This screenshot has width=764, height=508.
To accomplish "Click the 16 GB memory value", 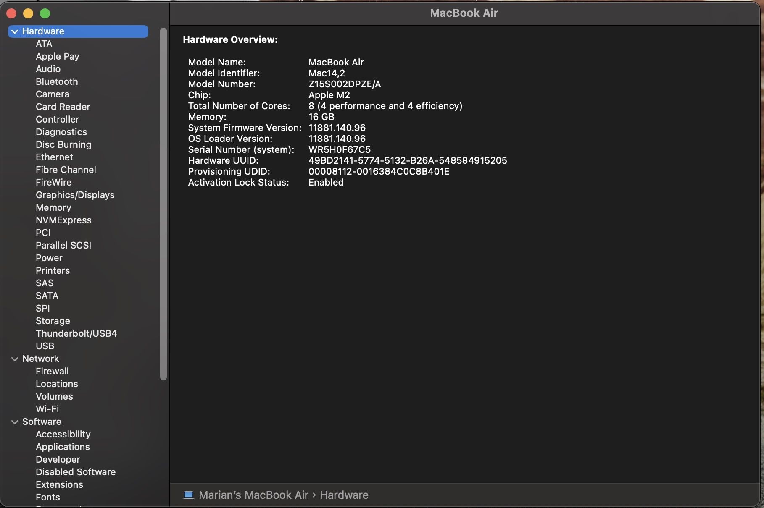I will [321, 117].
